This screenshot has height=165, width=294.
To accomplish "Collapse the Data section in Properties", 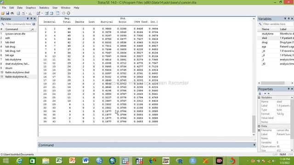I will (x=259, y=126).
